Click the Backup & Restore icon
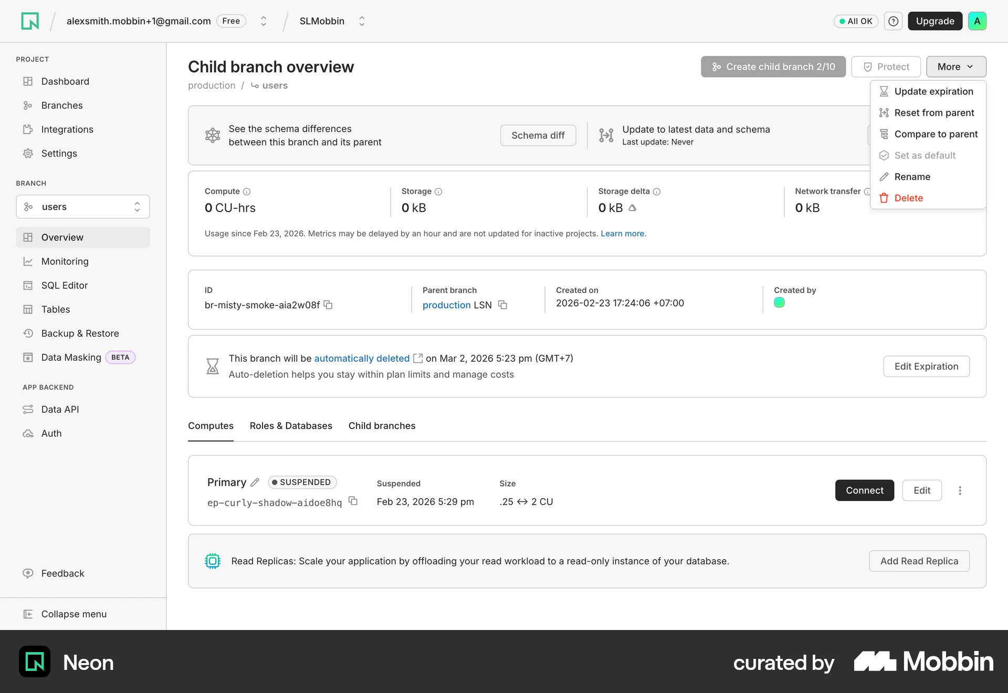Image resolution: width=1008 pixels, height=693 pixels. coord(28,333)
